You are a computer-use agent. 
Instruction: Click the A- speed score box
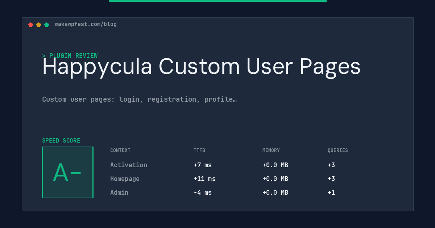tap(67, 172)
